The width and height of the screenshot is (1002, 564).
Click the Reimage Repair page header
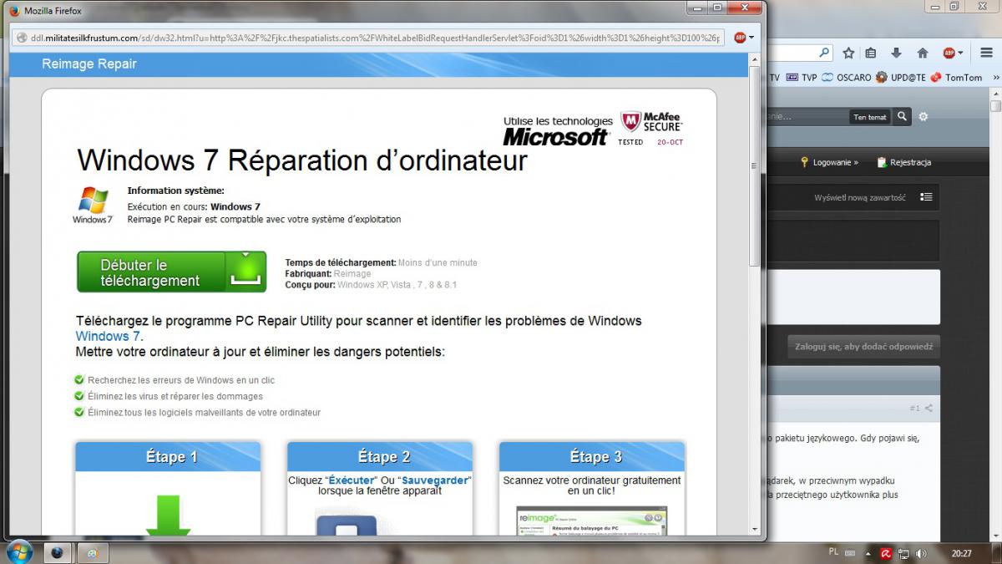pos(89,64)
